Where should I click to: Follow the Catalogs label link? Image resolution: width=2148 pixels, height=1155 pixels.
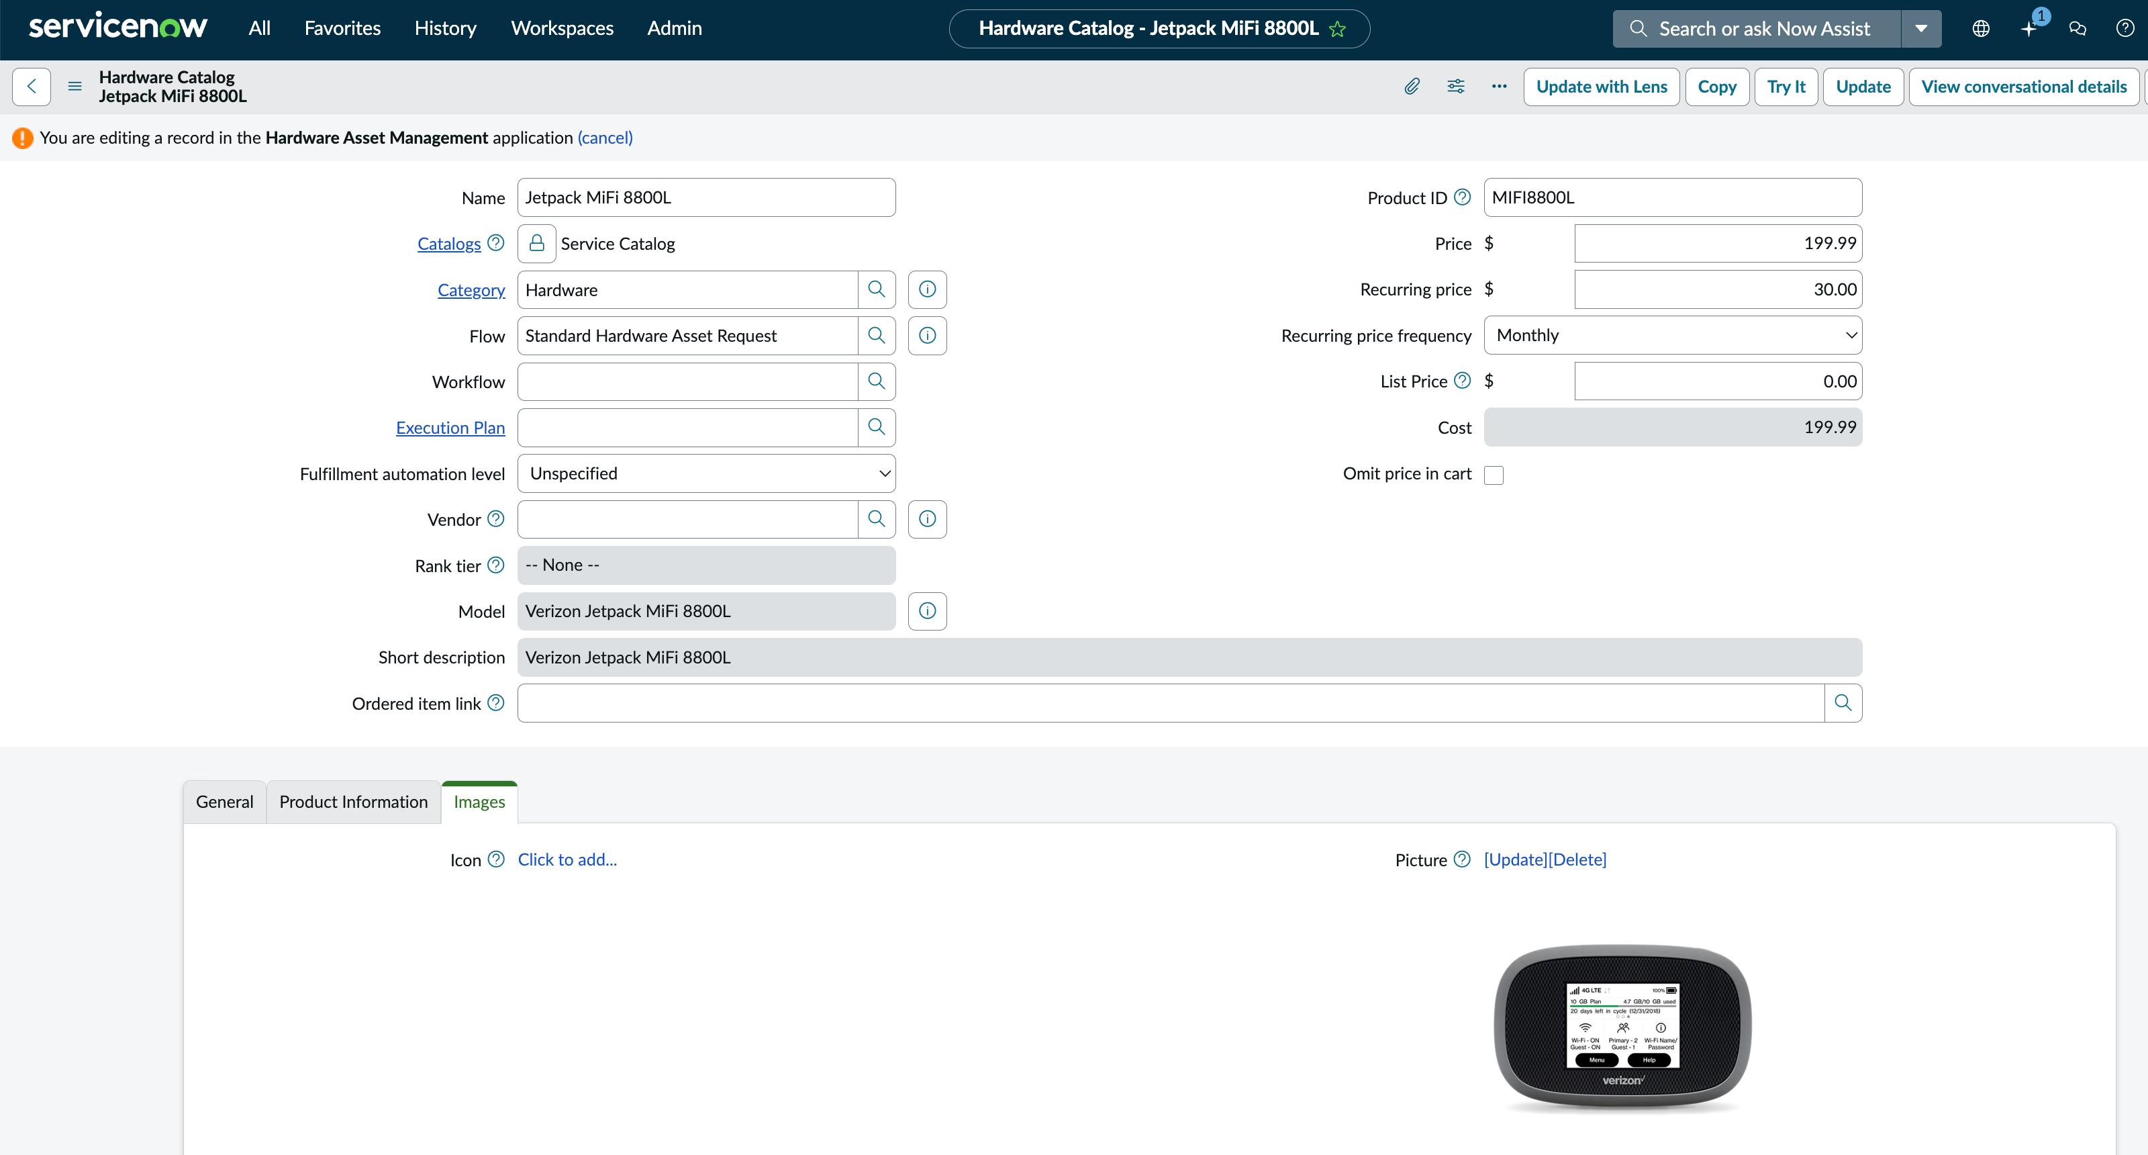point(450,244)
